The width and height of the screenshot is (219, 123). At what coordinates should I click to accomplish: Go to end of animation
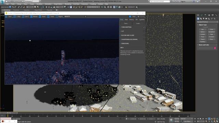[x=206, y=119]
